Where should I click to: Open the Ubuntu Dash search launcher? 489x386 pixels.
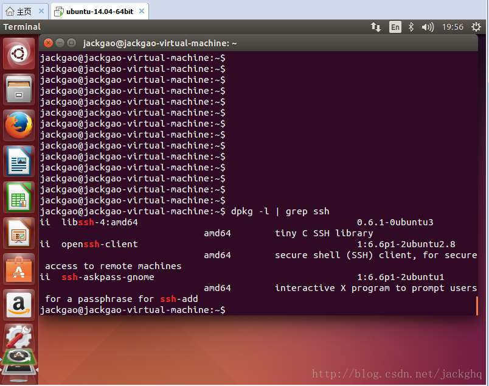pyautogui.click(x=19, y=54)
